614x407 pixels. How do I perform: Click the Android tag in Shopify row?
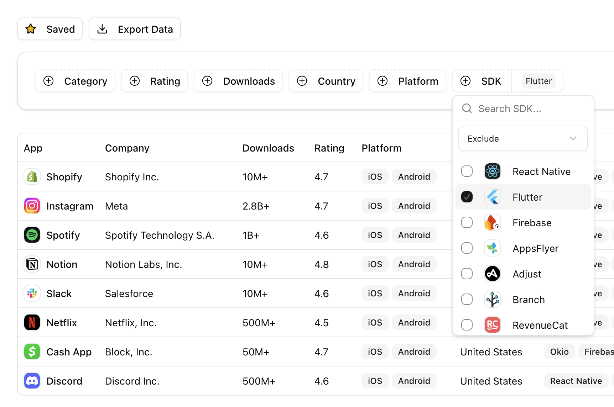point(414,177)
